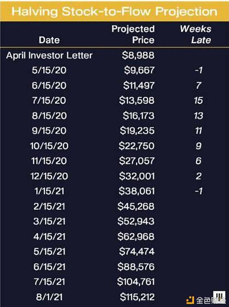This screenshot has height=307, width=229.
Task: Click the April Investor Letter row label
Action: tap(49, 56)
